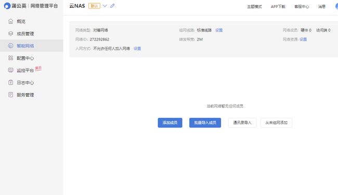Click the 批量导入成员 button

coord(205,123)
